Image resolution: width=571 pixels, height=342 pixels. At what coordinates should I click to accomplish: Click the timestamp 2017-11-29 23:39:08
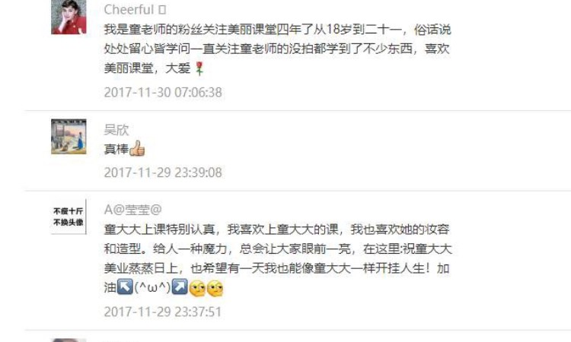[x=163, y=173]
